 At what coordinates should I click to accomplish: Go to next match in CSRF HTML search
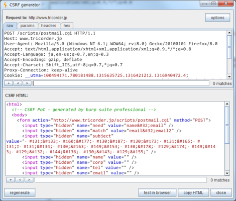(29, 180)
